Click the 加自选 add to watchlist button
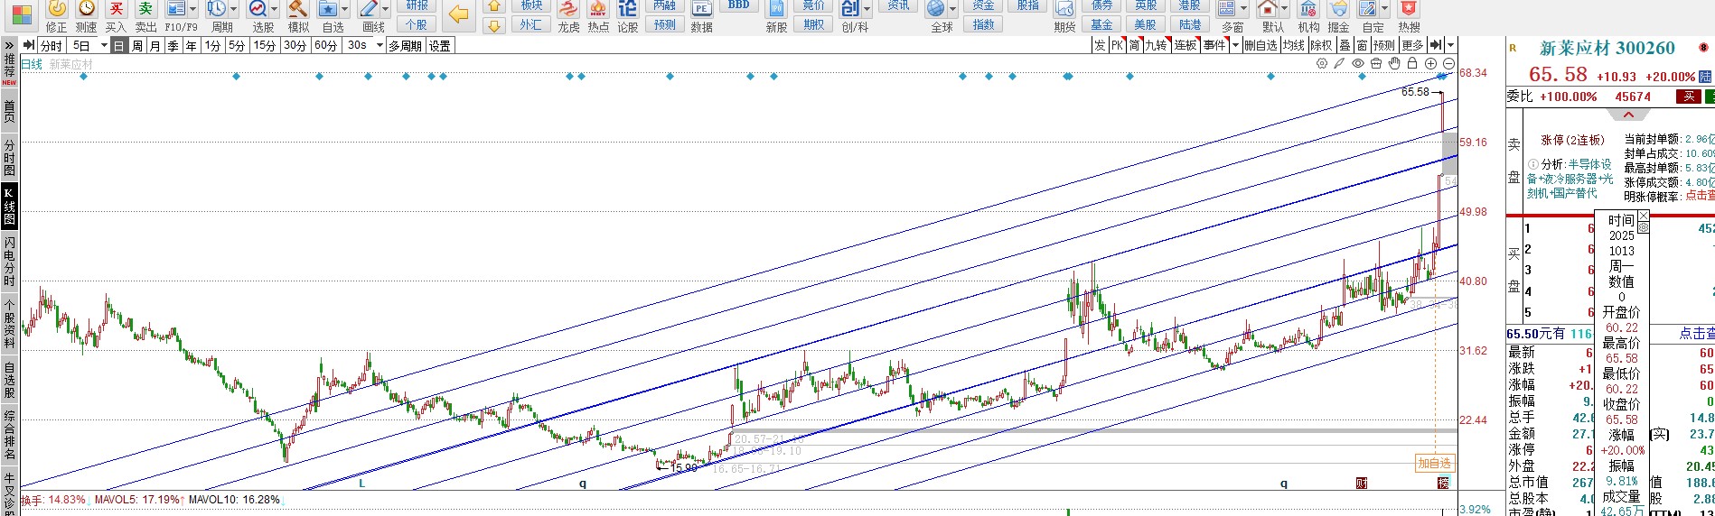 [x=1434, y=464]
